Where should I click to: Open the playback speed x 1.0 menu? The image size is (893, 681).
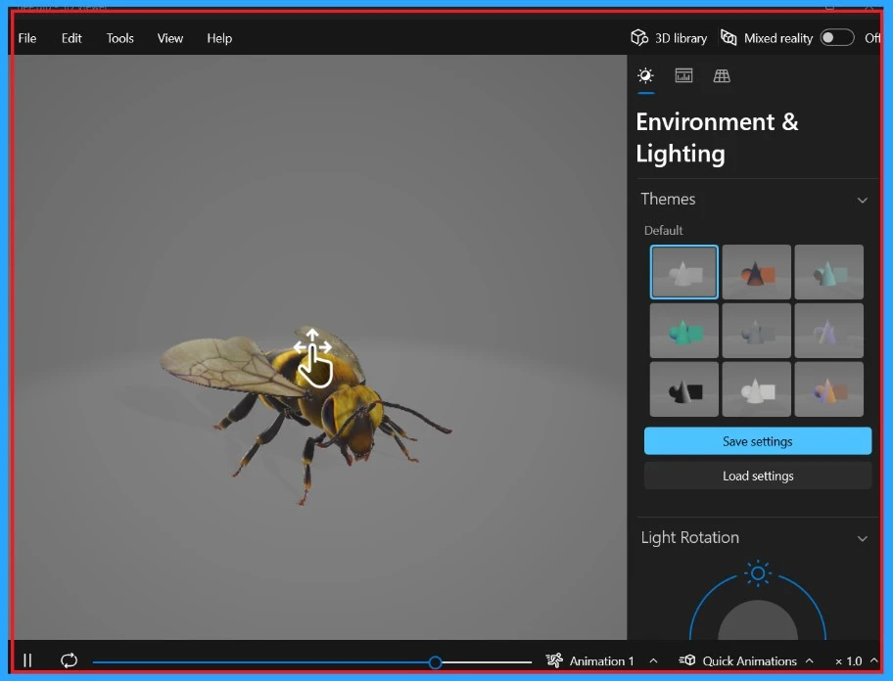tap(856, 660)
